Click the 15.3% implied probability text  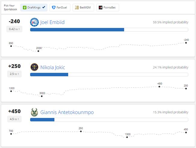coord(171,112)
